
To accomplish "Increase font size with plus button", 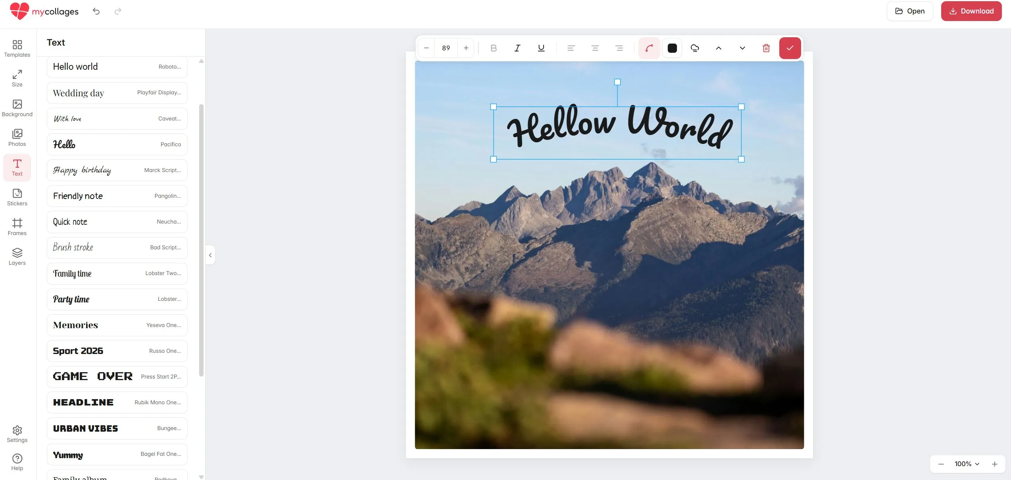I will point(466,48).
